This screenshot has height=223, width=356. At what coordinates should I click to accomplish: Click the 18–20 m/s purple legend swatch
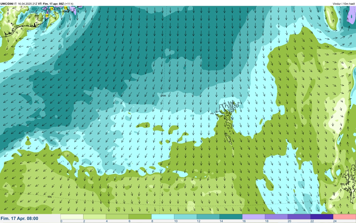click(x=276, y=217)
